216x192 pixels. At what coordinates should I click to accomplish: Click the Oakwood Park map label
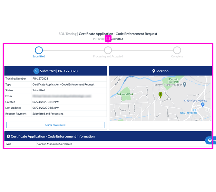click(x=125, y=94)
